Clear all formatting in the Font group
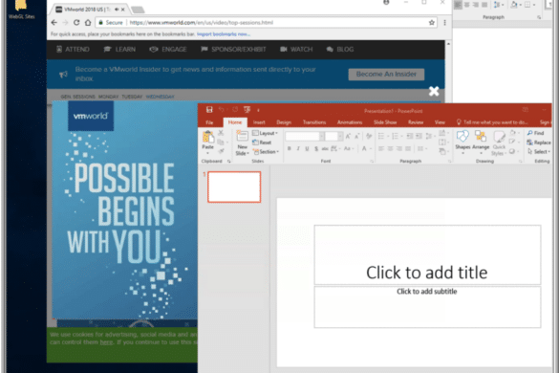This screenshot has height=373, width=559. (369, 136)
